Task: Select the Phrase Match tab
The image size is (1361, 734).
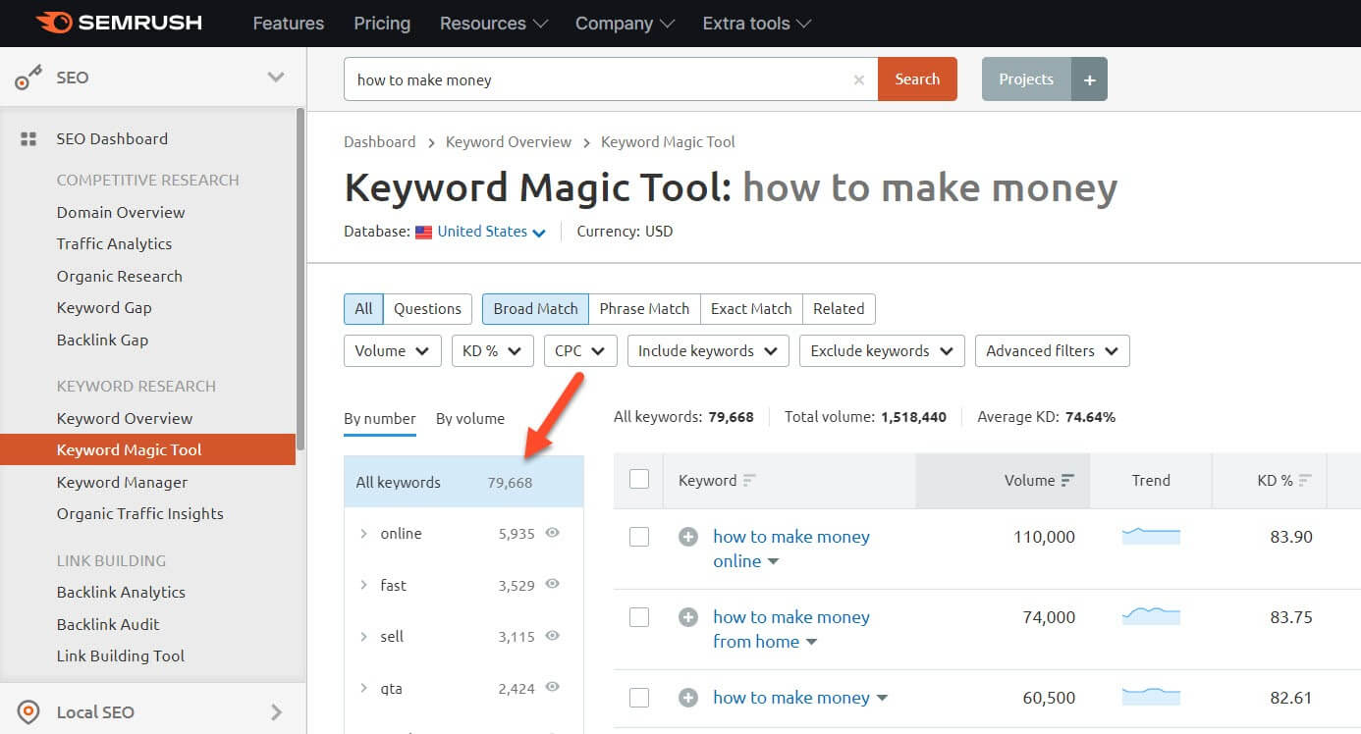Action: (644, 309)
